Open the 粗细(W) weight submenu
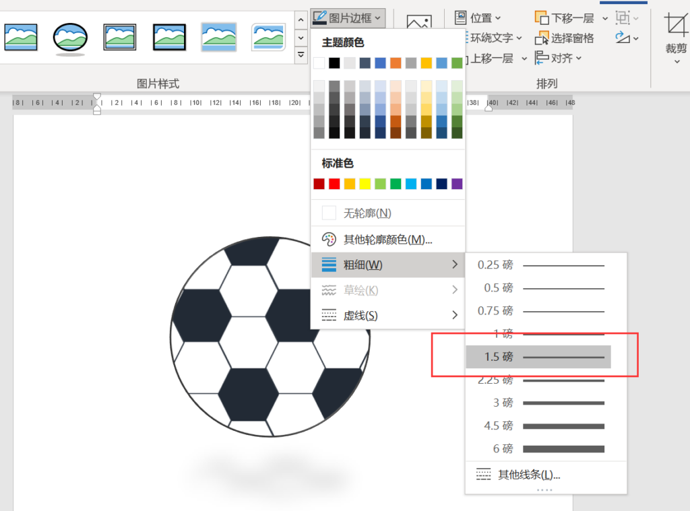 (387, 265)
